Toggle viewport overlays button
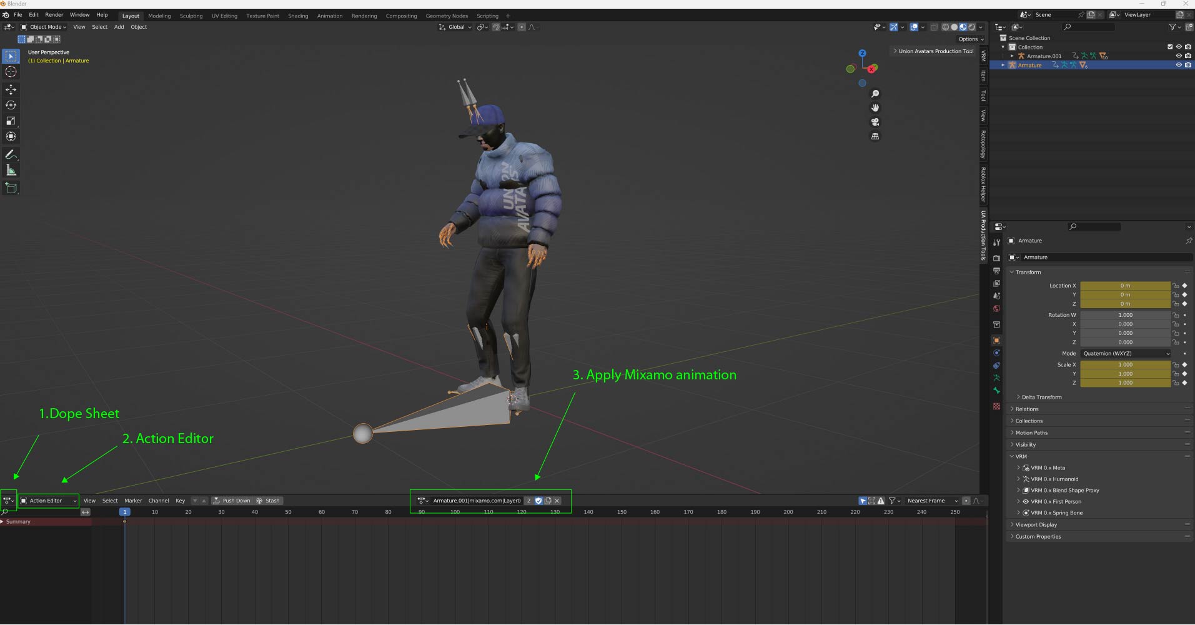 tap(914, 27)
